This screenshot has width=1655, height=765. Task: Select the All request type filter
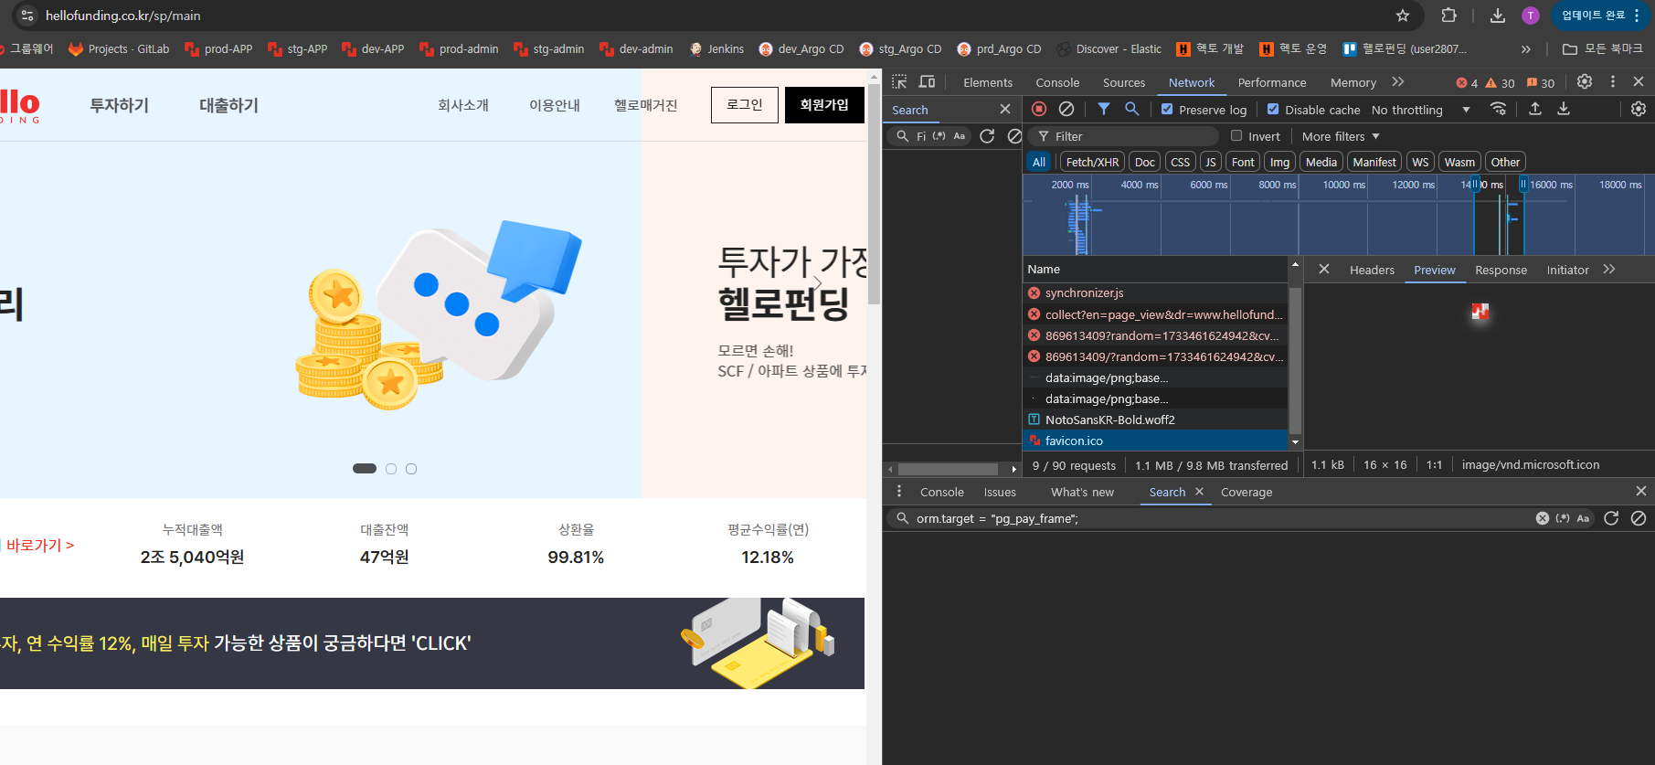(1039, 162)
